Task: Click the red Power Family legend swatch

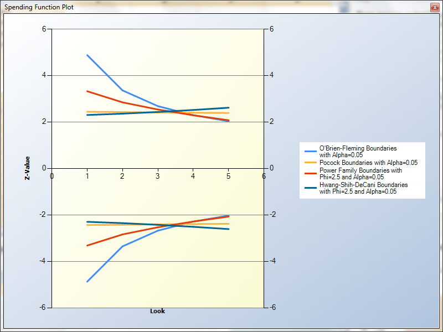Action: pyautogui.click(x=311, y=174)
